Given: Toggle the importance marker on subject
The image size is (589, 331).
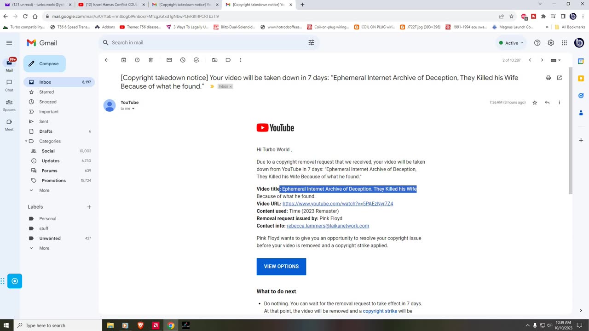Looking at the screenshot, I should pos(212,86).
